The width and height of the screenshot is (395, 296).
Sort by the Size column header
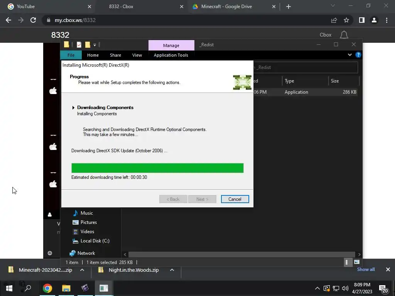(344, 81)
